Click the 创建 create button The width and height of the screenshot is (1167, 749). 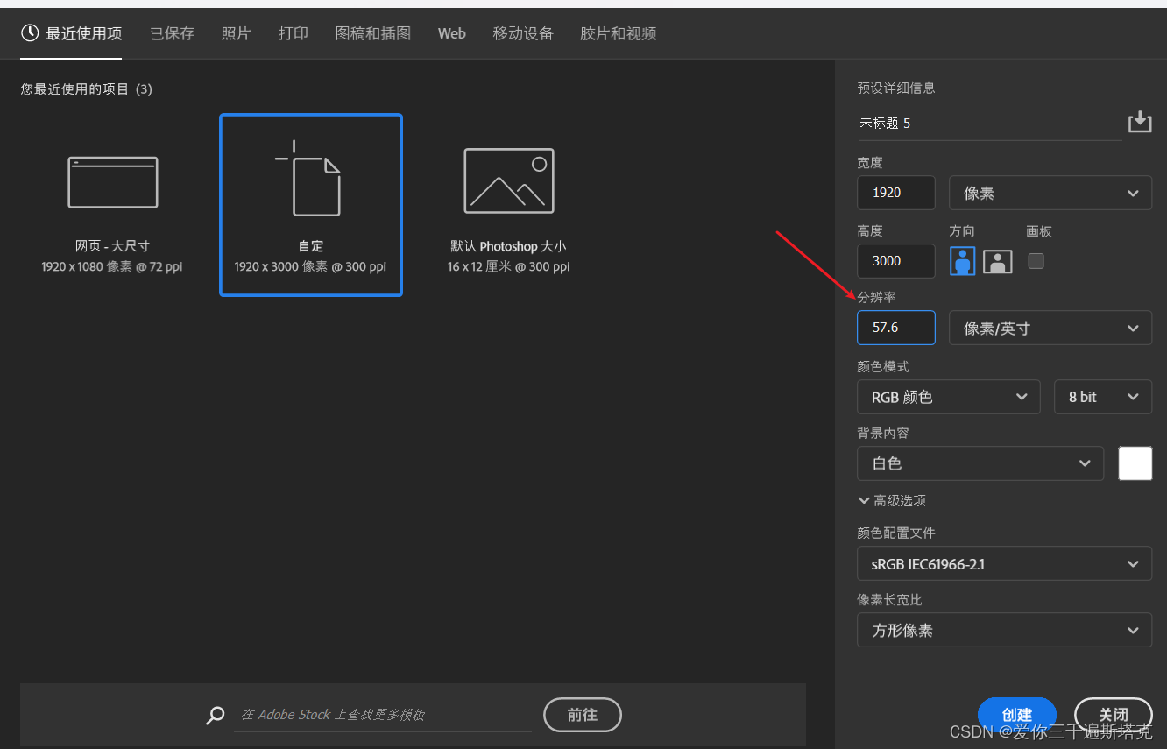click(x=1016, y=715)
